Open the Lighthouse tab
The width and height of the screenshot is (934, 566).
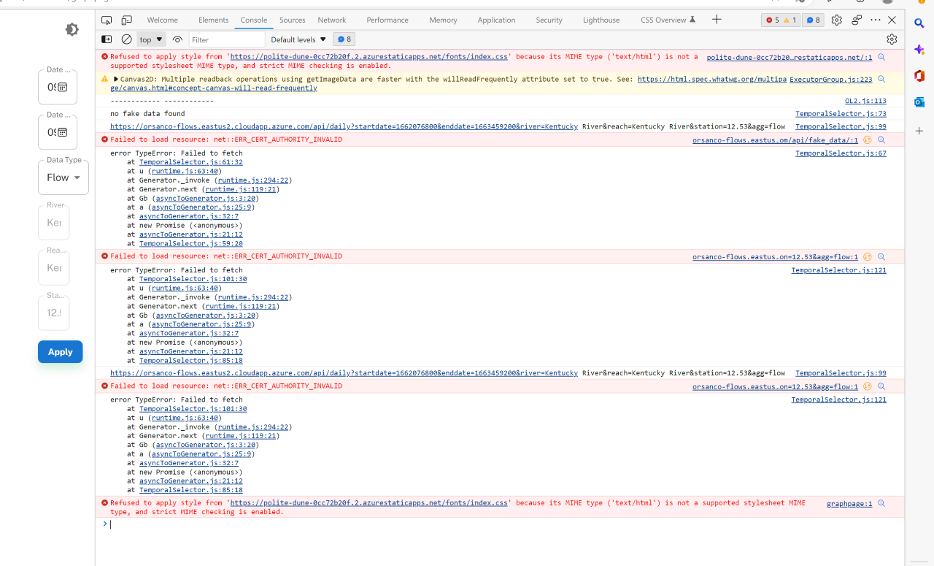coord(601,20)
